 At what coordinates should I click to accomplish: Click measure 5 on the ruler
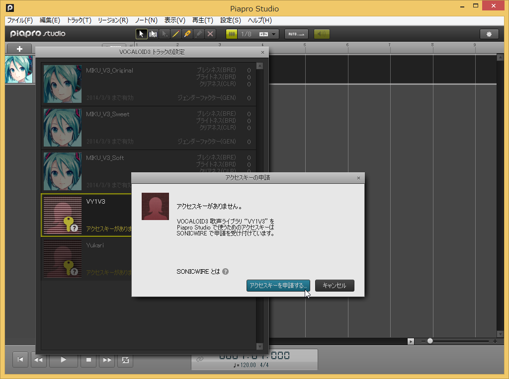pos(305,45)
